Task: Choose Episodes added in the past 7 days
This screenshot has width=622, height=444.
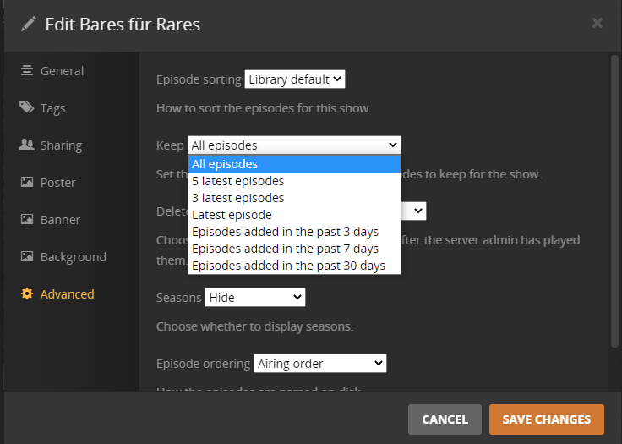Action: pyautogui.click(x=294, y=249)
